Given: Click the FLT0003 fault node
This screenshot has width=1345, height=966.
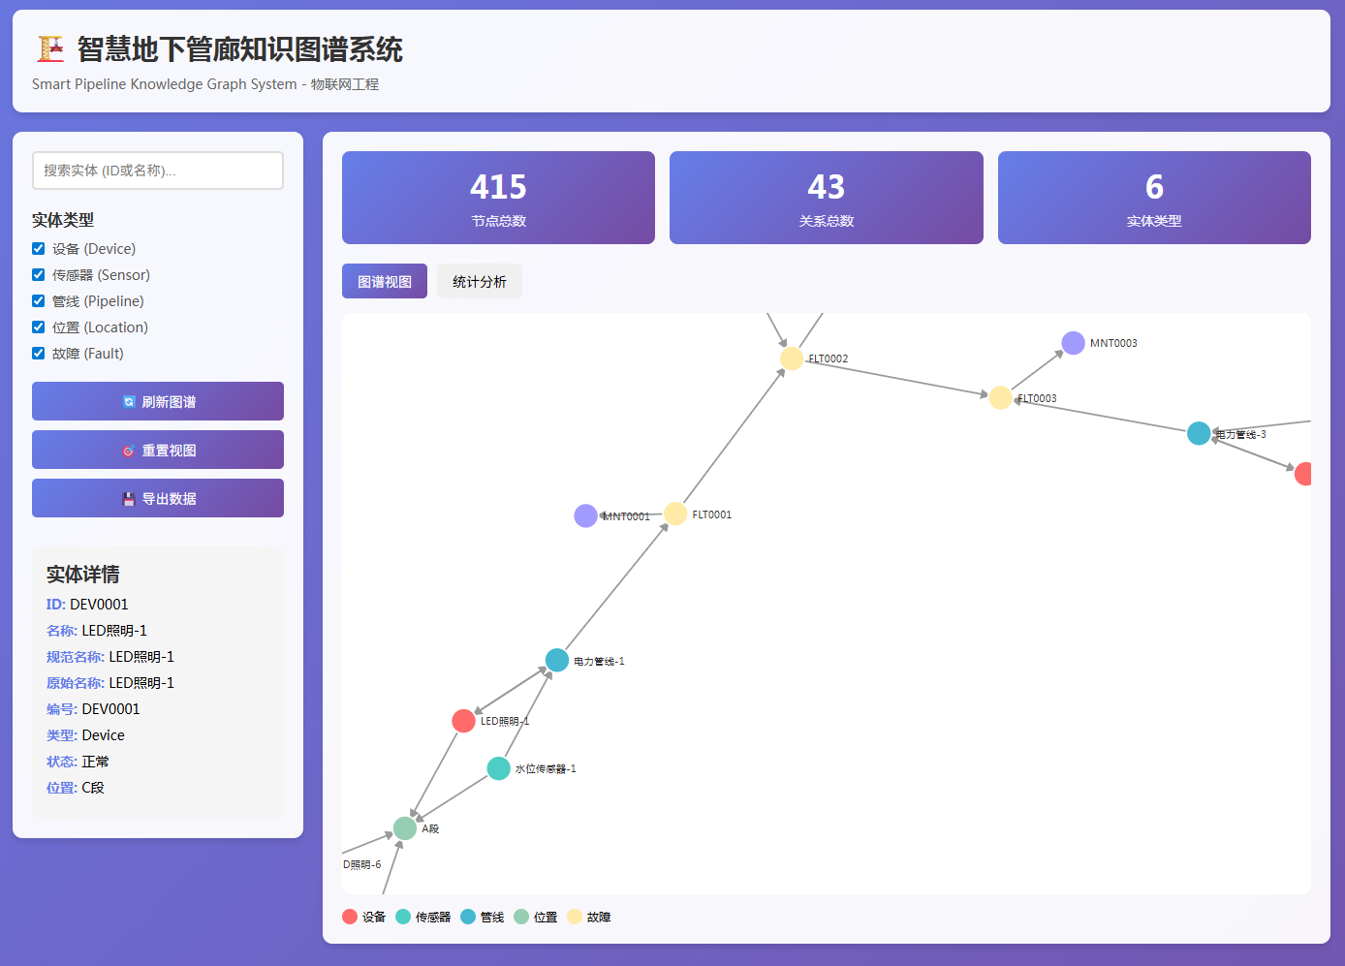Looking at the screenshot, I should 1000,397.
